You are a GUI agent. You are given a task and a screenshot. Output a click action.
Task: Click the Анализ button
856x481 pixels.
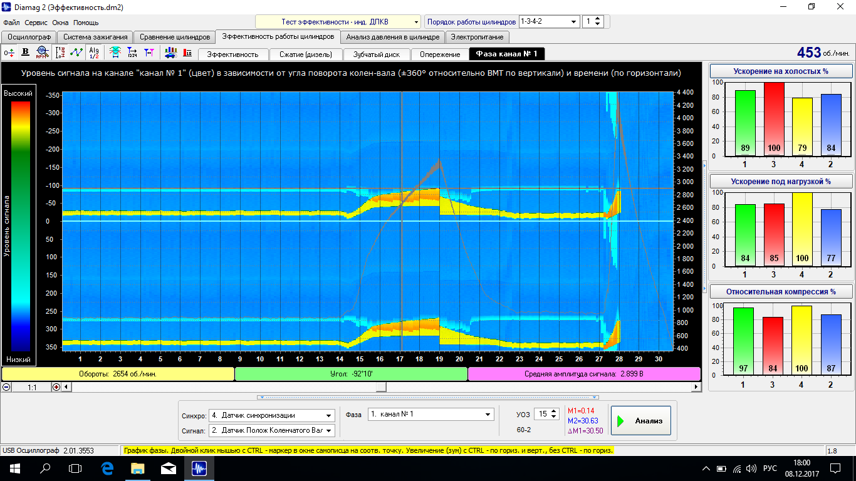(640, 421)
